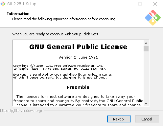Click Next to continue setup
The width and height of the screenshot is (163, 126).
pyautogui.click(x=119, y=119)
